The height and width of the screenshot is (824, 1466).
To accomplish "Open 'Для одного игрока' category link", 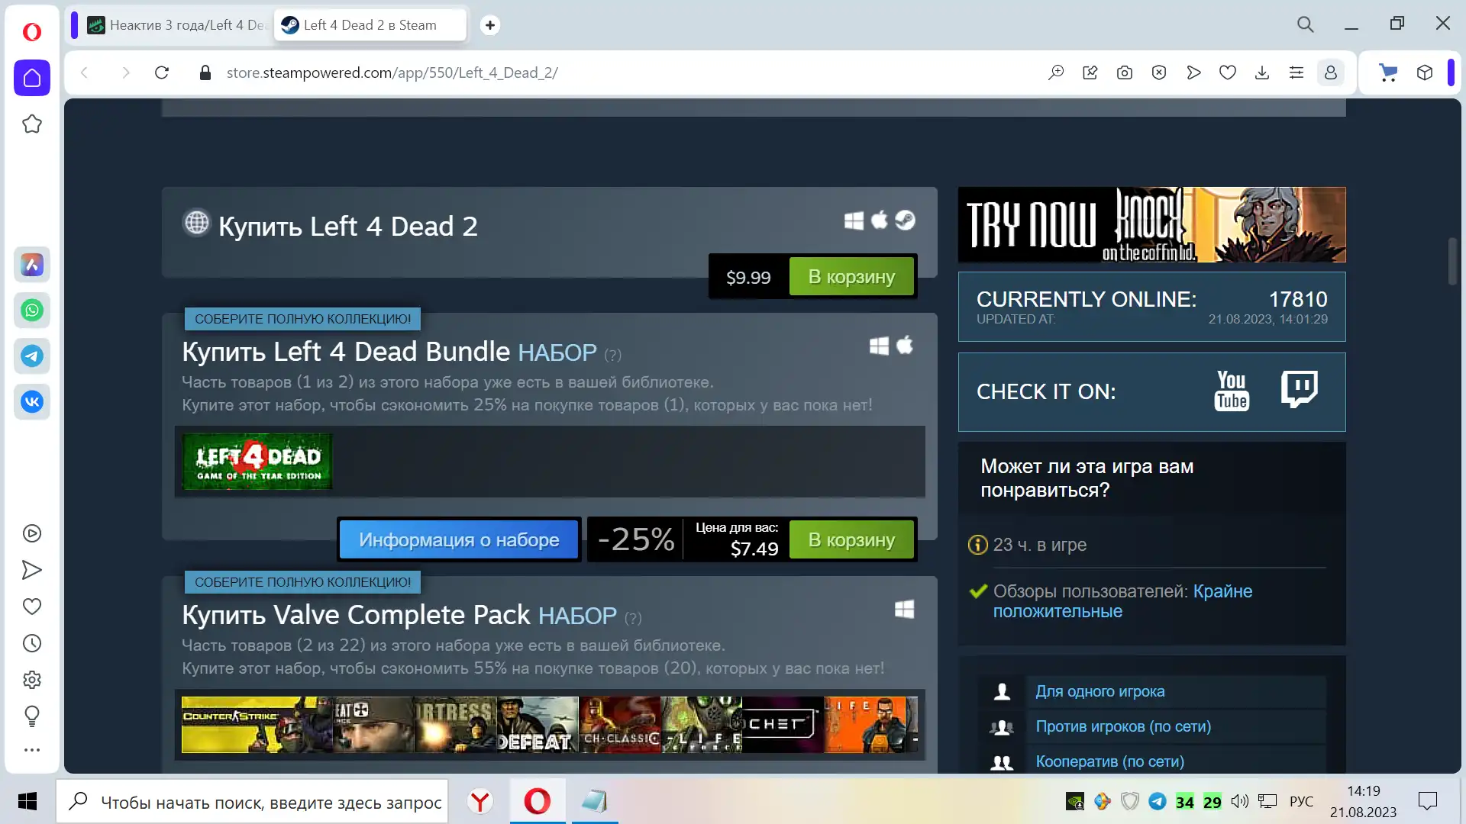I will point(1100,691).
